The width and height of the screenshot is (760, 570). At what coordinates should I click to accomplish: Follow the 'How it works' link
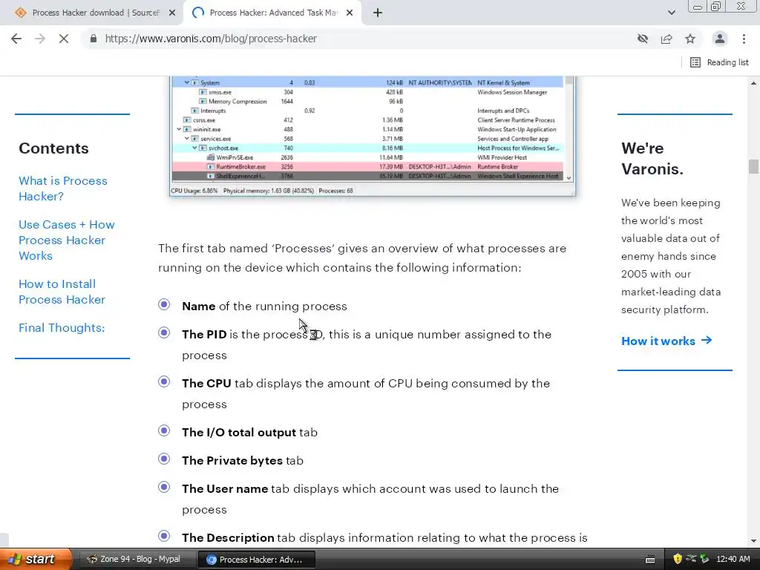[x=666, y=341]
